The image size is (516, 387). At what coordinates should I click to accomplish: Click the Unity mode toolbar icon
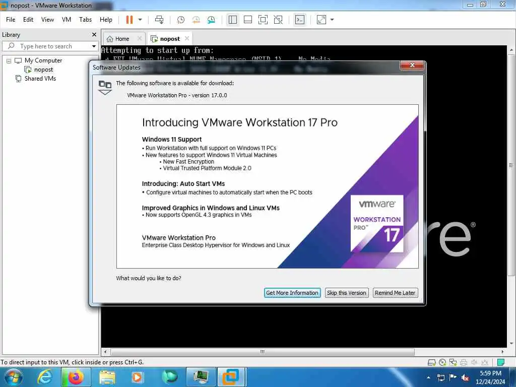[278, 20]
